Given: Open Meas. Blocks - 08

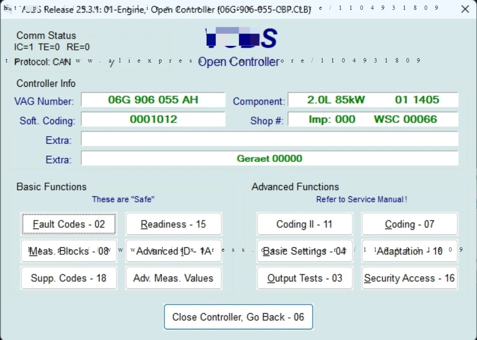Looking at the screenshot, I should click(x=69, y=251).
